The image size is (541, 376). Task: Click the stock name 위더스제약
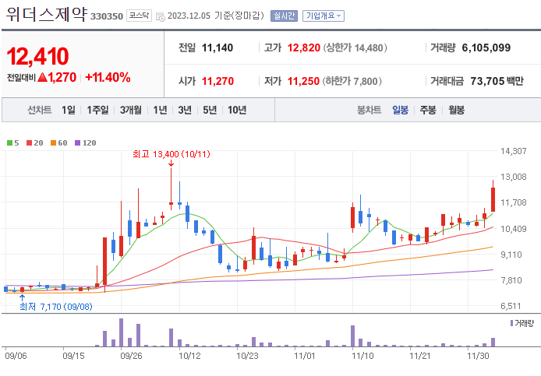click(46, 15)
